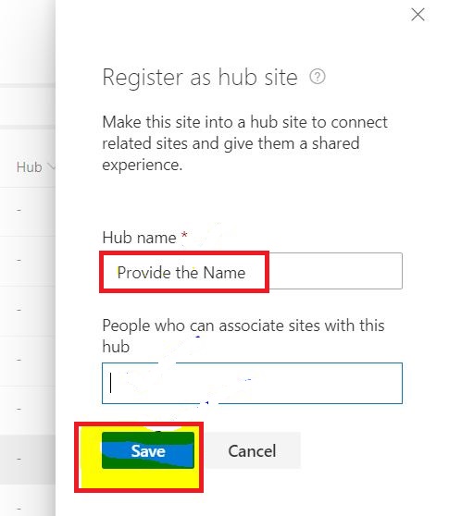Close the Register as hub site panel
This screenshot has height=516, width=449.
coord(418,15)
